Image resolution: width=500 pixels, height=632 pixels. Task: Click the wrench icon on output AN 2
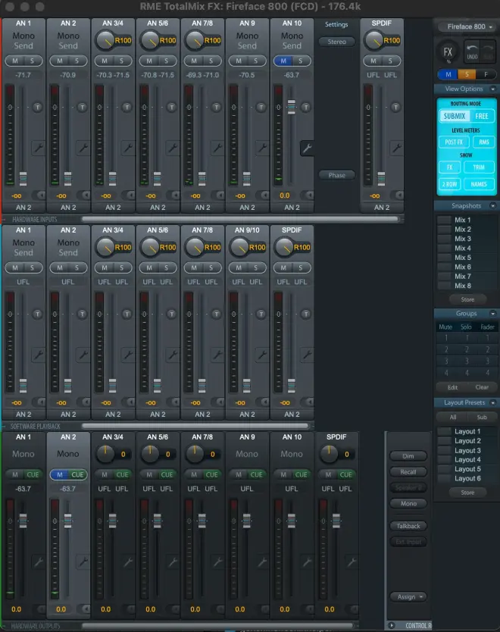83,562
